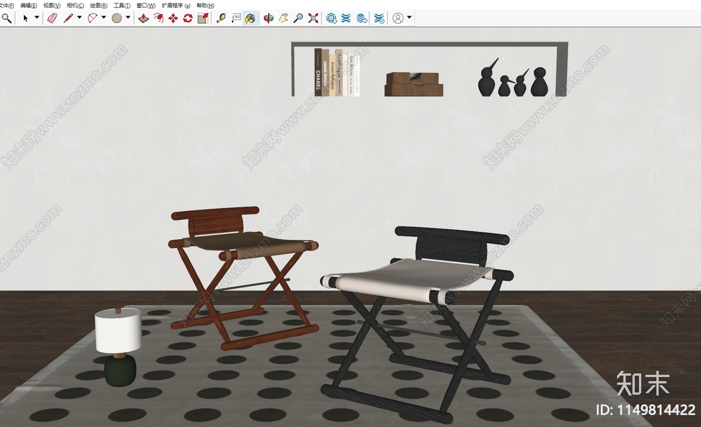The height and width of the screenshot is (427, 701).
Task: Open the Extension Manager gear icon
Action: [x=379, y=18]
